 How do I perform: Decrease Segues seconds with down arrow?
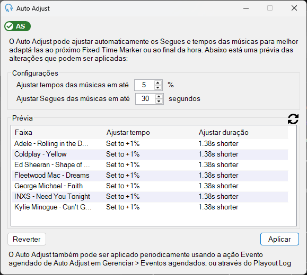click(x=159, y=101)
